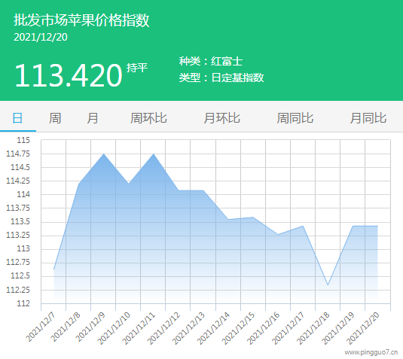Image resolution: width=403 pixels, height=359 pixels.
Task: Show the 周环比 week-over-week tab
Action: tap(148, 118)
